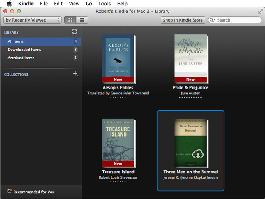
Task: Open the Apple menu
Action: click(9, 4)
